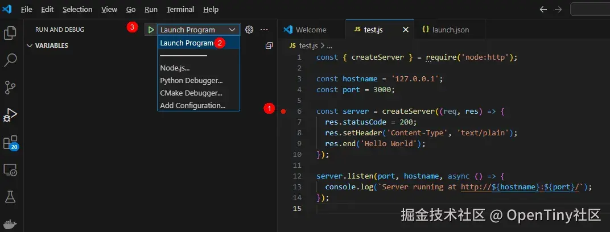
Task: Click the http URL in line 13
Action: click(x=521, y=187)
